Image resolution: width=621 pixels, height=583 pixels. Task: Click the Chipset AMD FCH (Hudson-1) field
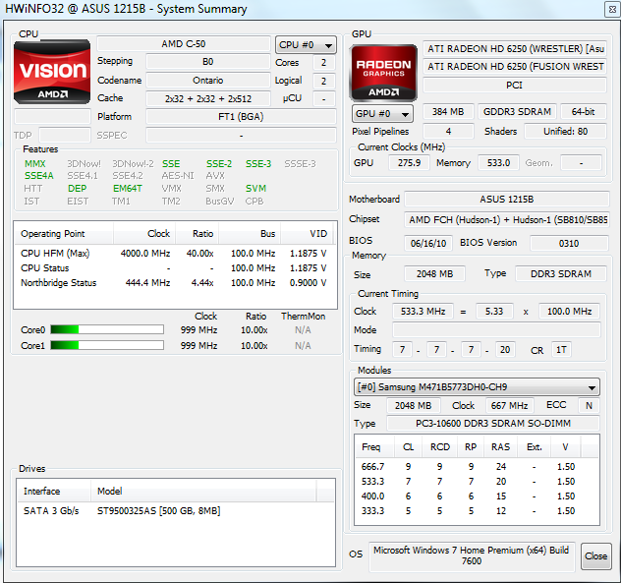coord(507,220)
